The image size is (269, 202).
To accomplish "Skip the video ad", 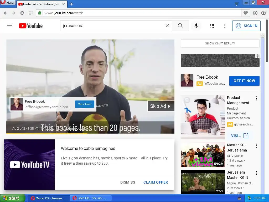I will [161, 106].
